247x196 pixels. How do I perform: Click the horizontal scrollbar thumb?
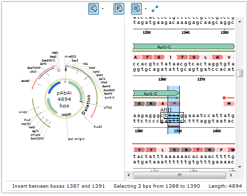[x=180, y=175]
